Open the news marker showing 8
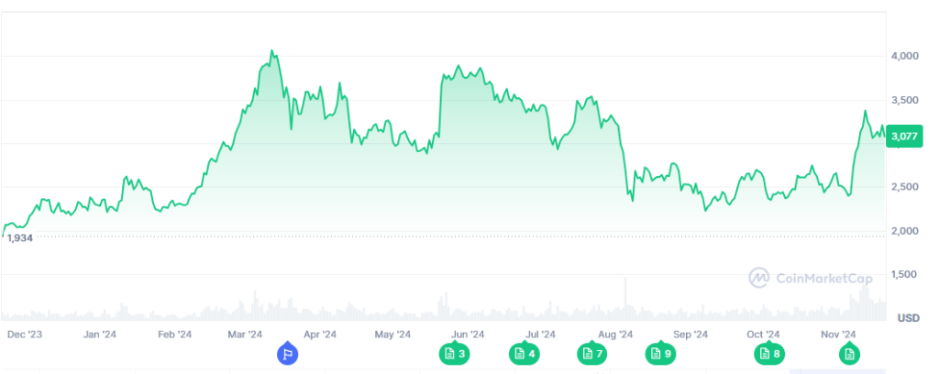Viewport: 939px width, 374px height. (769, 353)
